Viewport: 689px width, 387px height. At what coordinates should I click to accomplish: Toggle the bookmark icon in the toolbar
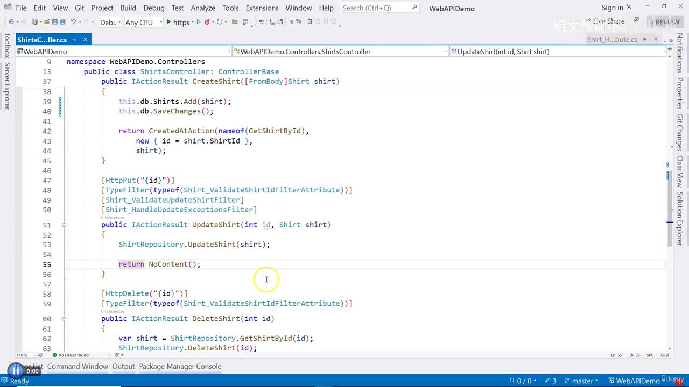(310, 22)
